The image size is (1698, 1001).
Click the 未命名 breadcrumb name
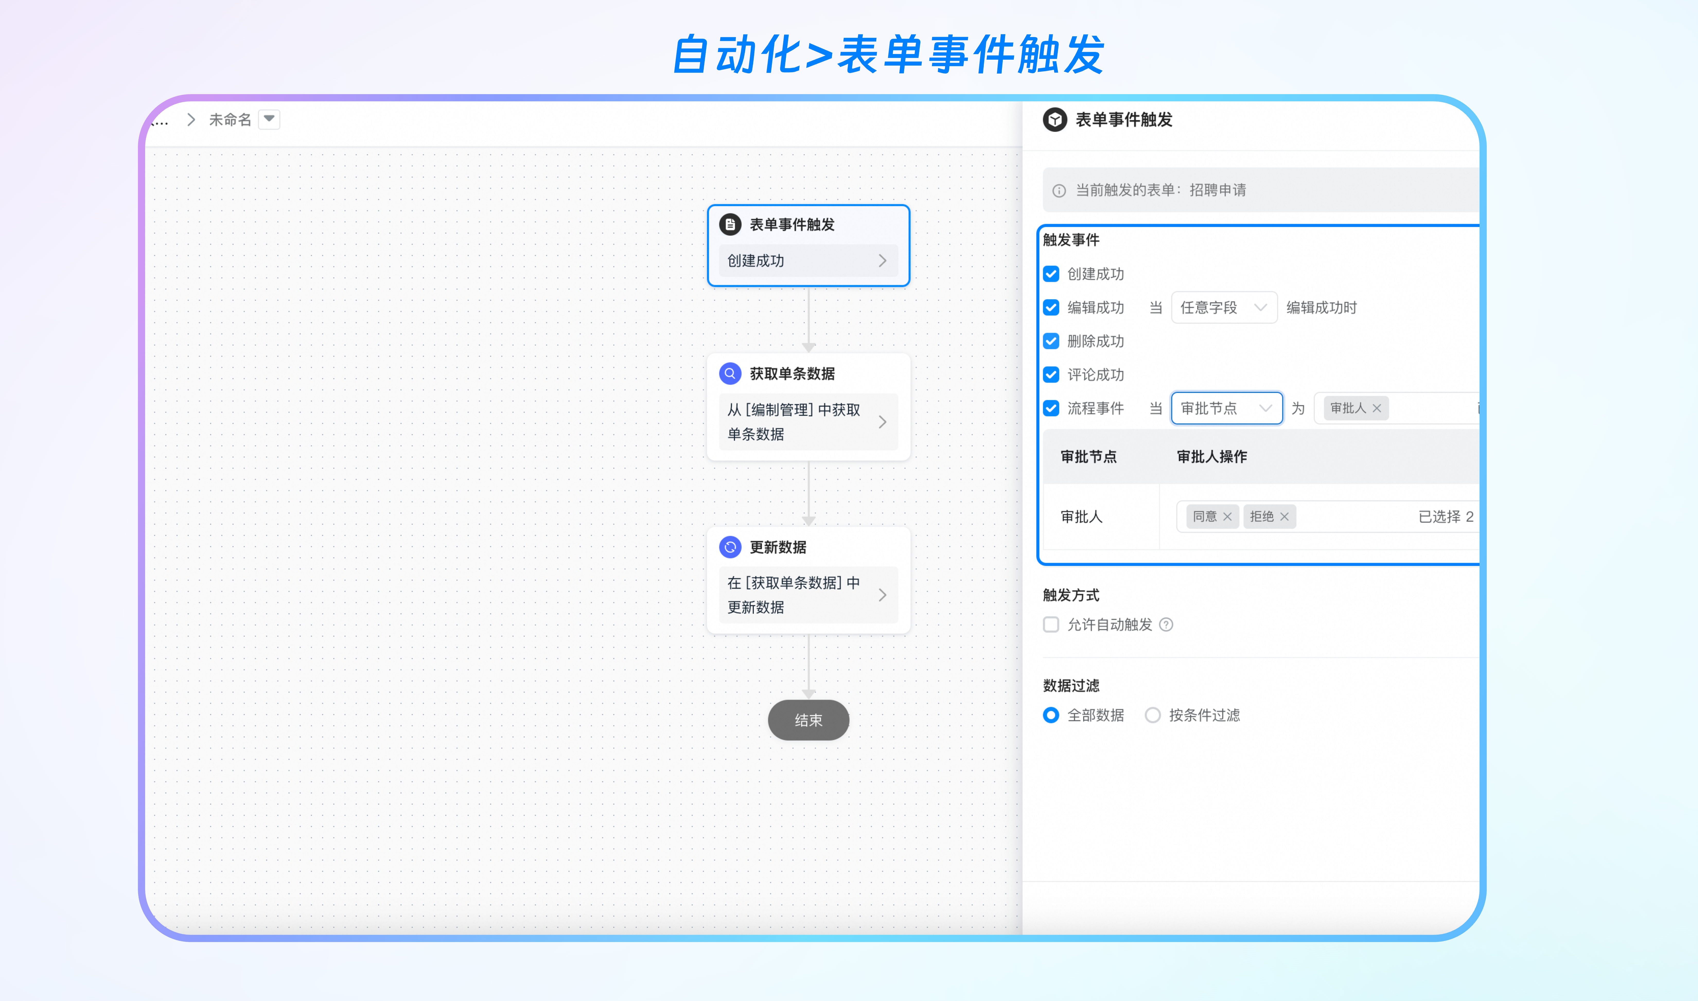[x=230, y=120]
